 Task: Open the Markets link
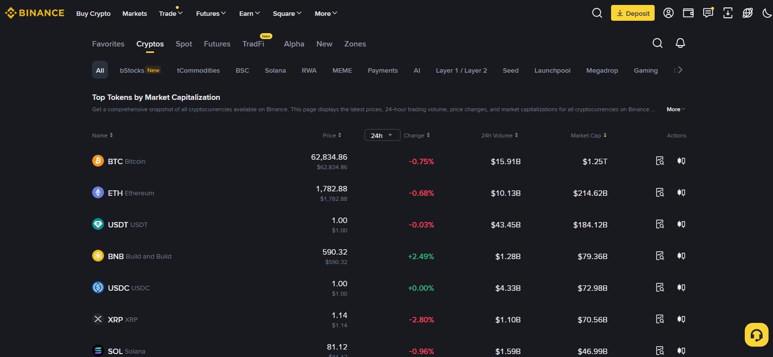click(x=135, y=13)
